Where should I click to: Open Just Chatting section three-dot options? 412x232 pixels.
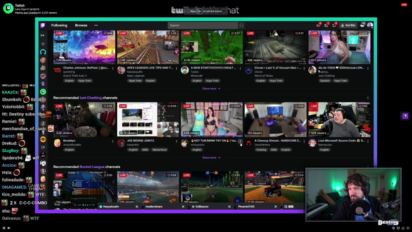point(368,98)
